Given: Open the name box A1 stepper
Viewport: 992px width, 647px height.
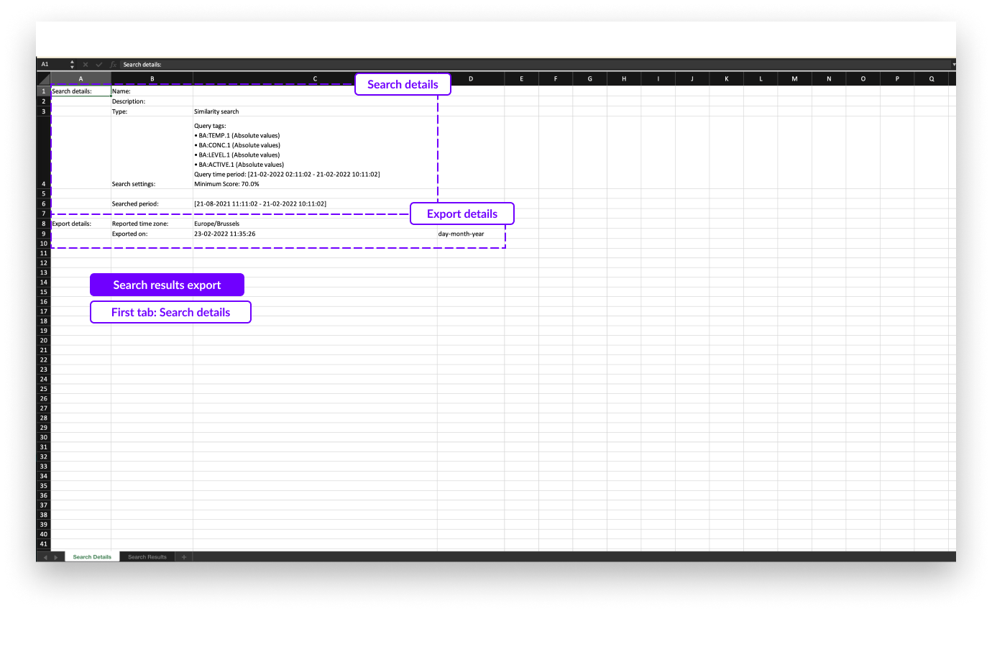Looking at the screenshot, I should coord(72,65).
